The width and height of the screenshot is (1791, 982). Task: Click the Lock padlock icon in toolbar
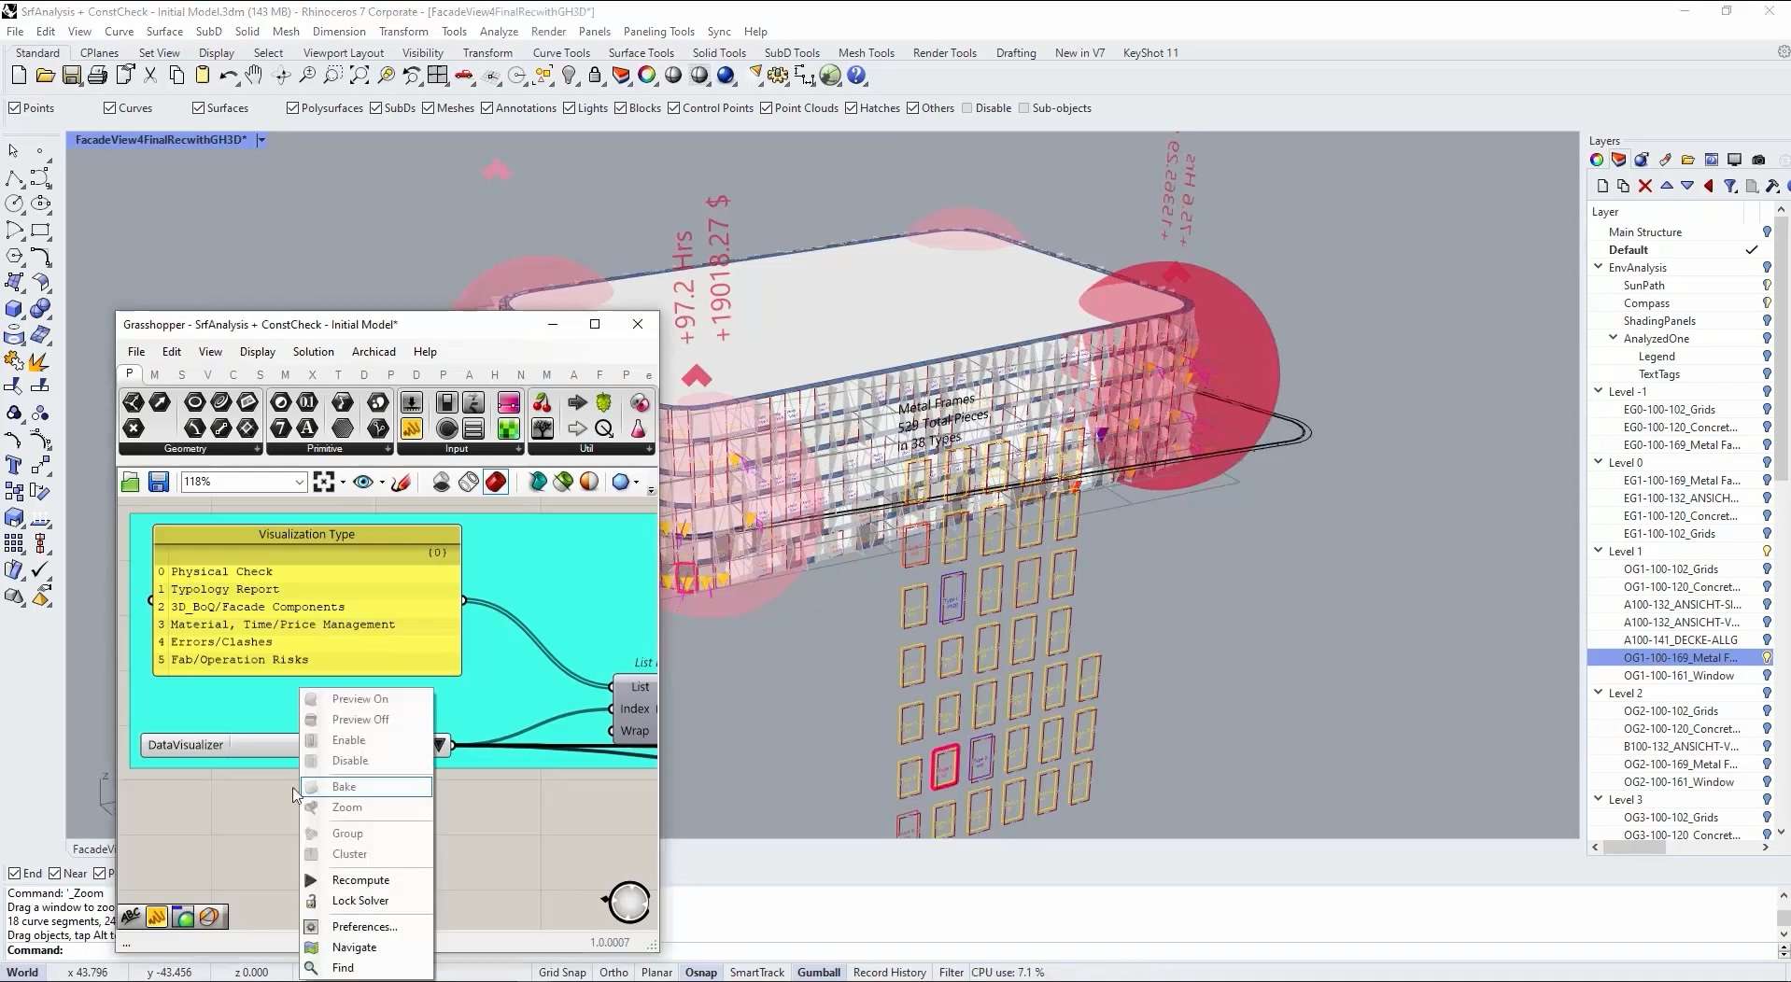[595, 76]
